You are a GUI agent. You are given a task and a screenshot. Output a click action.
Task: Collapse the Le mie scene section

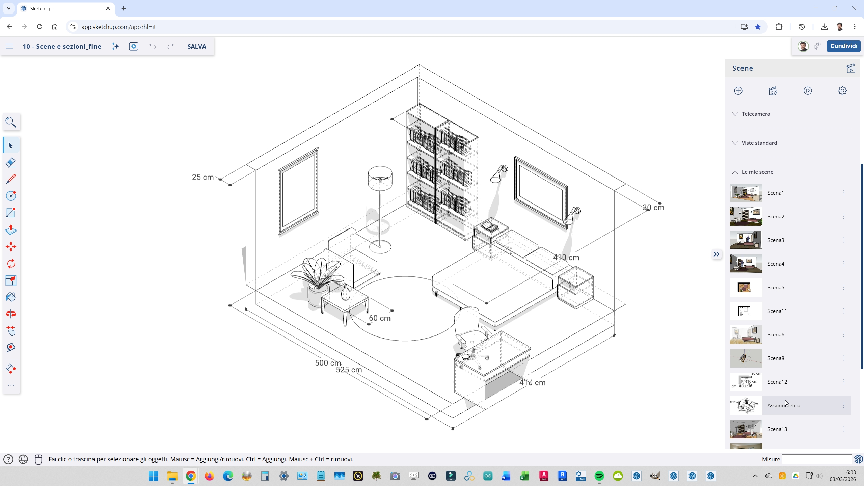point(757,172)
